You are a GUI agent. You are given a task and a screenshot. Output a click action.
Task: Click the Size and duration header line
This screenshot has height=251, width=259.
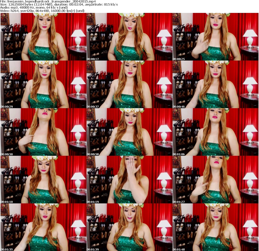[x=59, y=5]
